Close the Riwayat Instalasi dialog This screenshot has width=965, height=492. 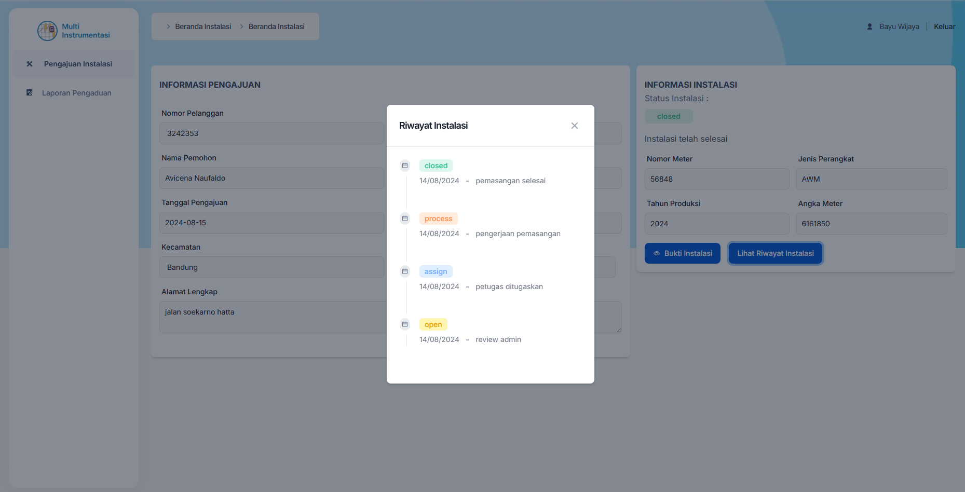[574, 126]
